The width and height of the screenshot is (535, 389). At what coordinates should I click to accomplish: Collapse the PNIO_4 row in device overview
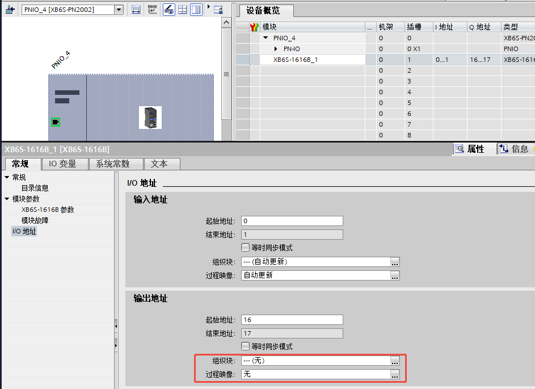(266, 38)
